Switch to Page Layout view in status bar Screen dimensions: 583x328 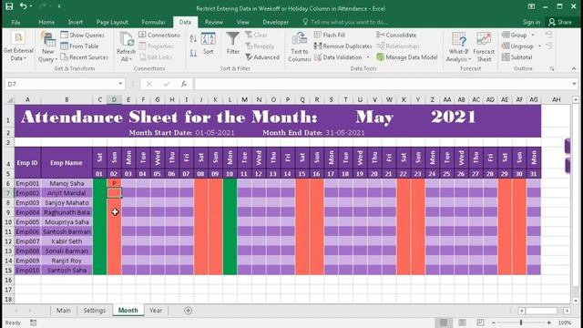pos(462,323)
